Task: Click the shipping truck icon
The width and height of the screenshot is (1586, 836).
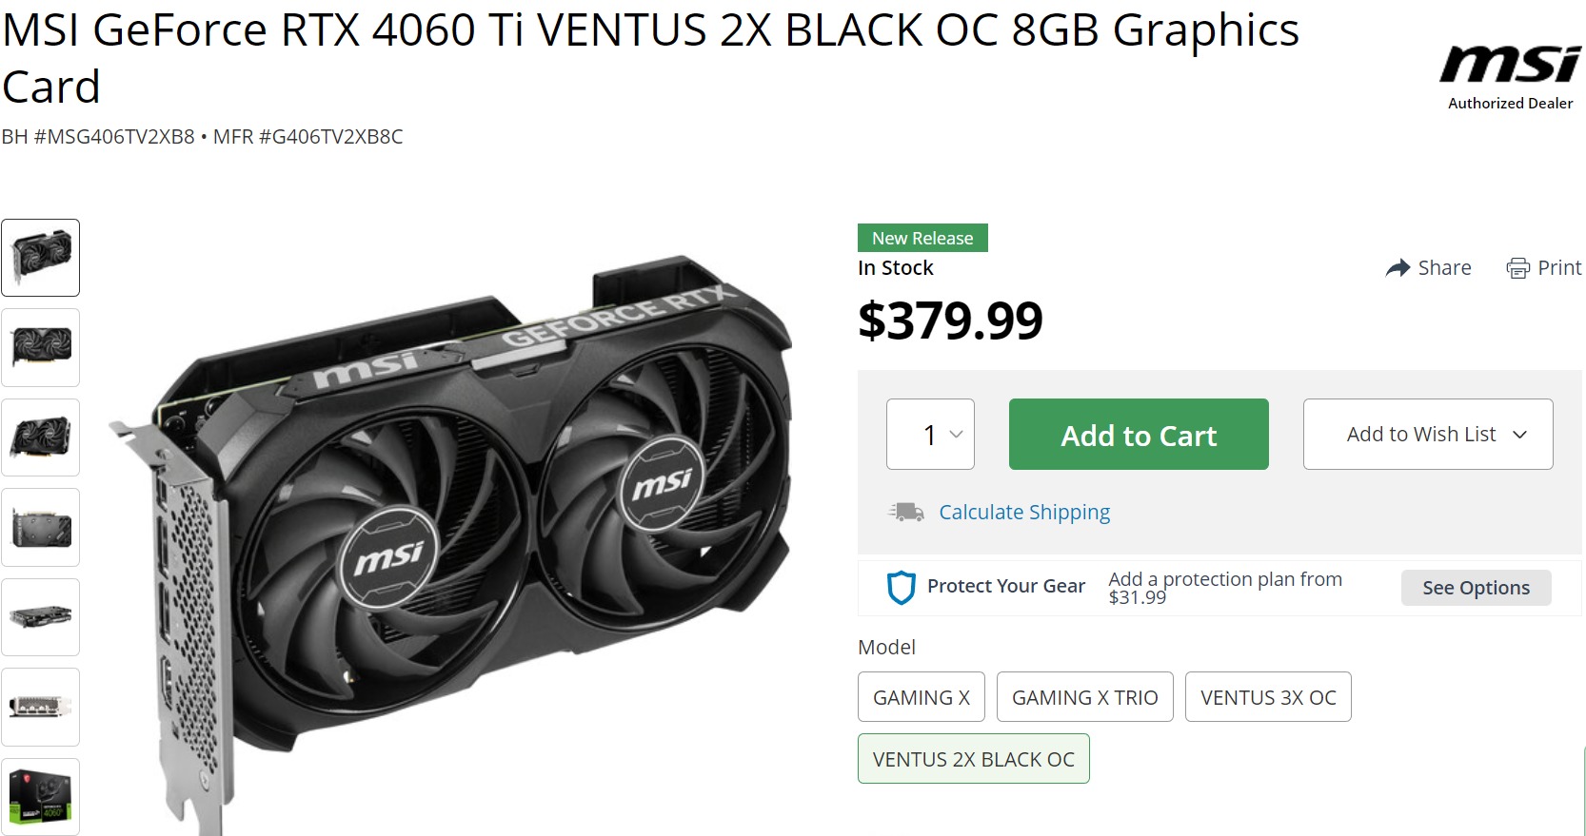Action: coord(906,513)
